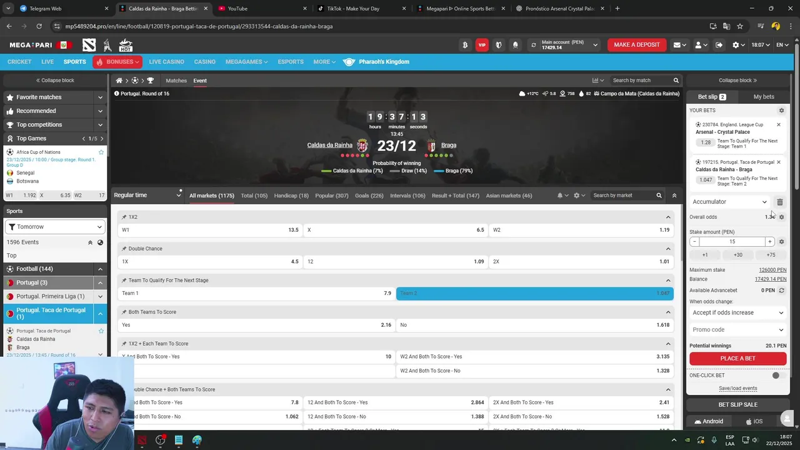Expand Favorite matches section
800x450 pixels.
(x=100, y=97)
